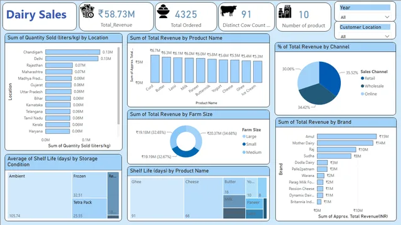This screenshot has width=401, height=225.
Task: Click the Ice Cream revenue column
Action: pyautogui.click(x=258, y=72)
